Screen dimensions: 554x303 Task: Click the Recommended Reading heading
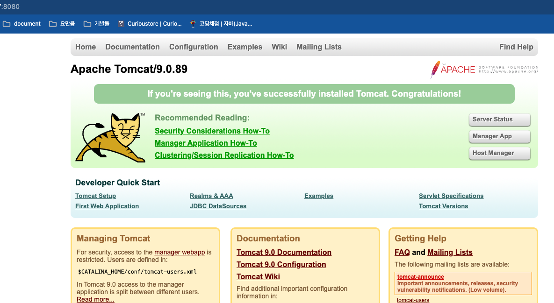202,118
